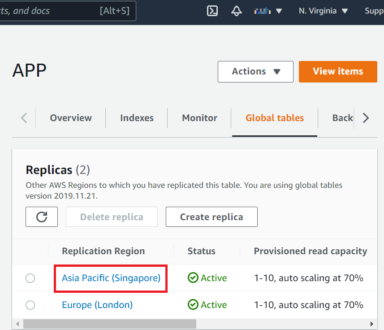Click the refresh replicas icon button

42,217
